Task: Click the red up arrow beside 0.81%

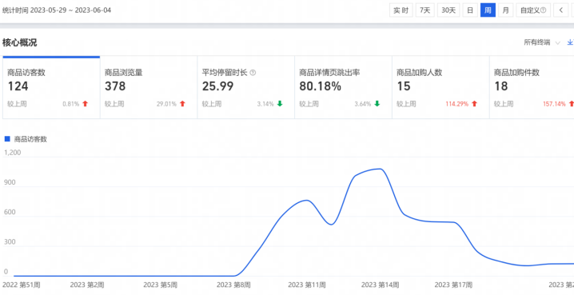Action: click(x=86, y=104)
